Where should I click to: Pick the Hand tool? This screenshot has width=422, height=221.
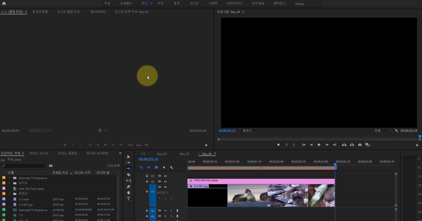[x=128, y=193]
